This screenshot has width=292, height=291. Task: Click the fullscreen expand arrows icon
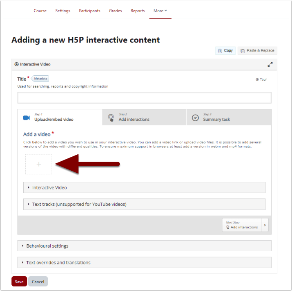click(x=270, y=64)
